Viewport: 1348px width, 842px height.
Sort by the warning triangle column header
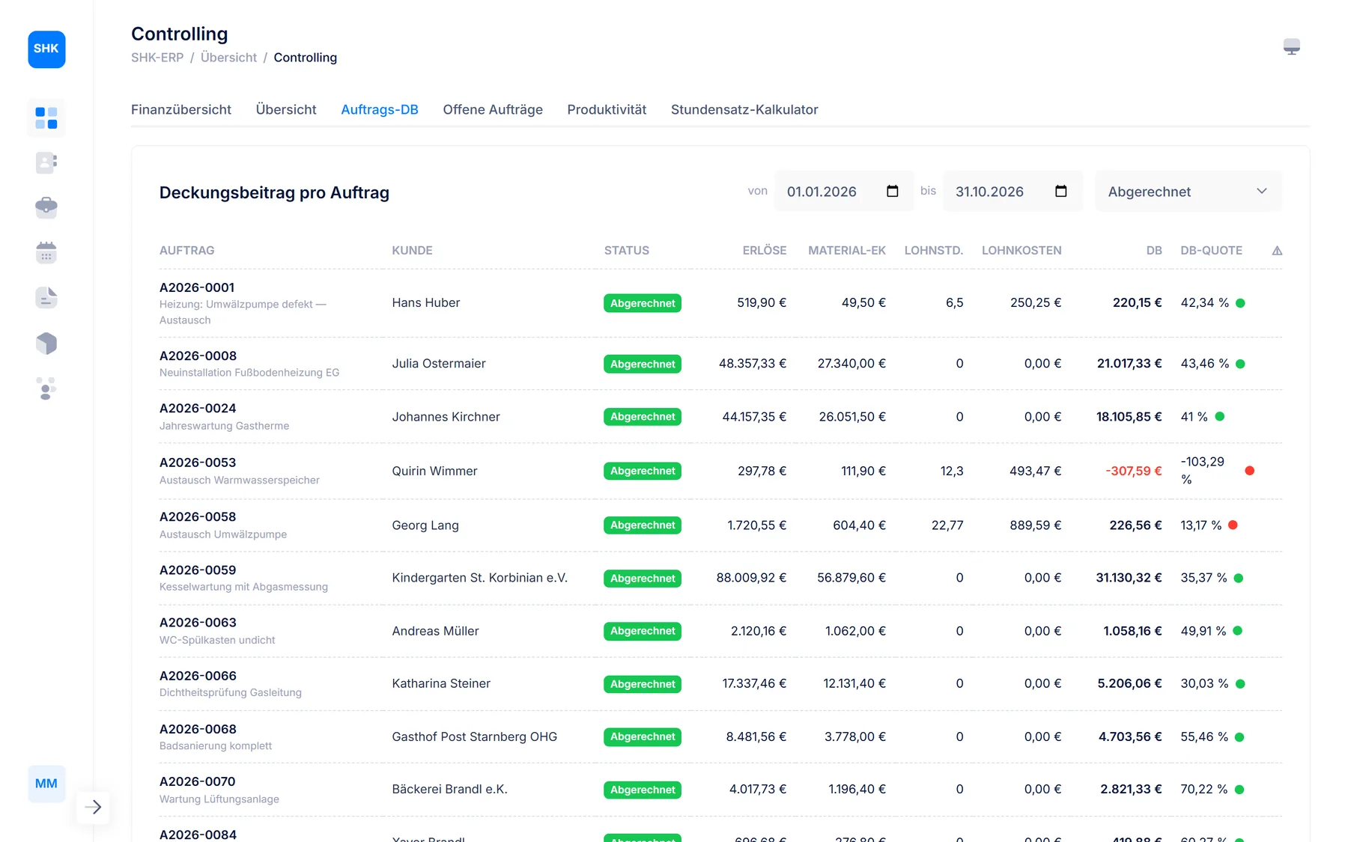[x=1277, y=251]
